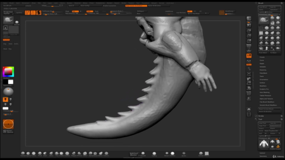Toggle the Rgb paint mode
This screenshot has width=285, height=160.
[75, 11]
